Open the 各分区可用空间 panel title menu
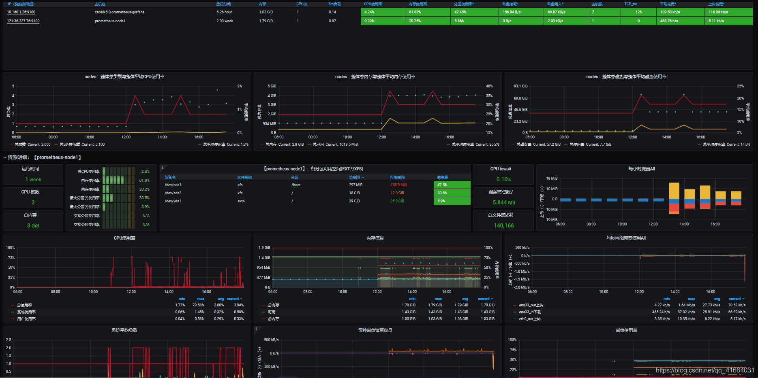This screenshot has width=758, height=378. pos(314,169)
